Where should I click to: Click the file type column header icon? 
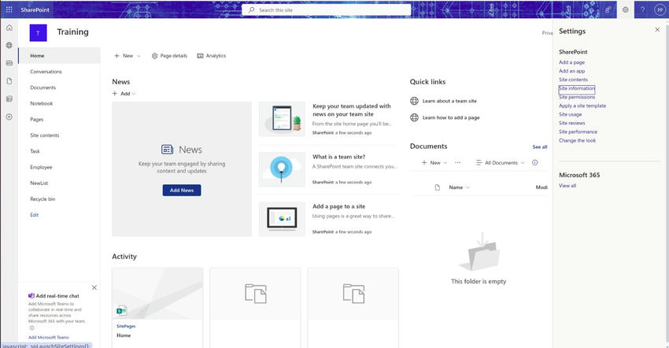(437, 187)
